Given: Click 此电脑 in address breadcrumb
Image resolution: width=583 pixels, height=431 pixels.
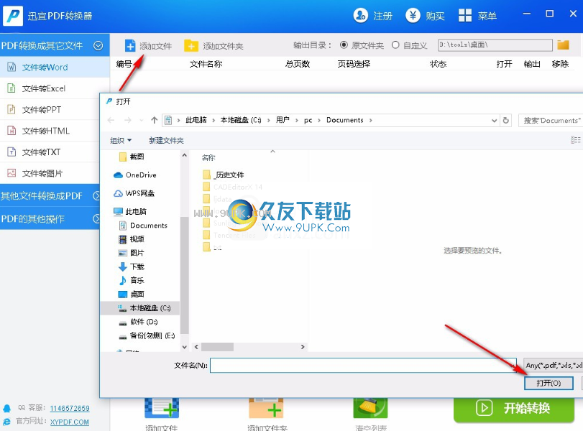Looking at the screenshot, I should click(x=196, y=120).
